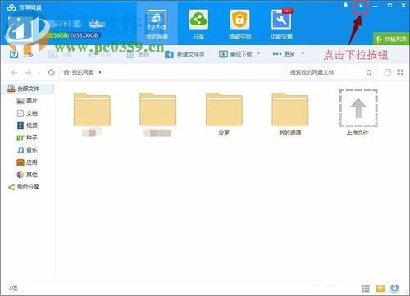This screenshot has height=296, width=410.
Task: Expand the 更多 dropdown arrow
Action: pyautogui.click(x=303, y=53)
